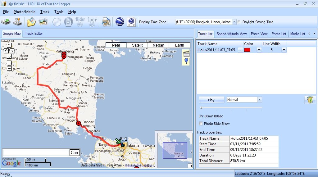Click the recycle bin delete track icon
Viewport: 318px width, 177px height.
310,100
